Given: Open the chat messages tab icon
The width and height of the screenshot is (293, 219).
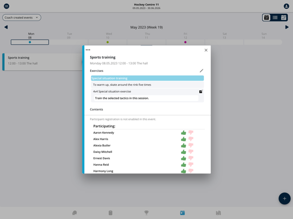Looking at the screenshot, I should pos(74,213).
